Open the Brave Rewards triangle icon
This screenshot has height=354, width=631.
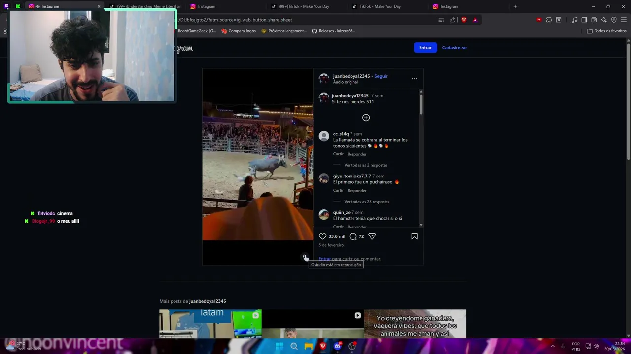(475, 20)
